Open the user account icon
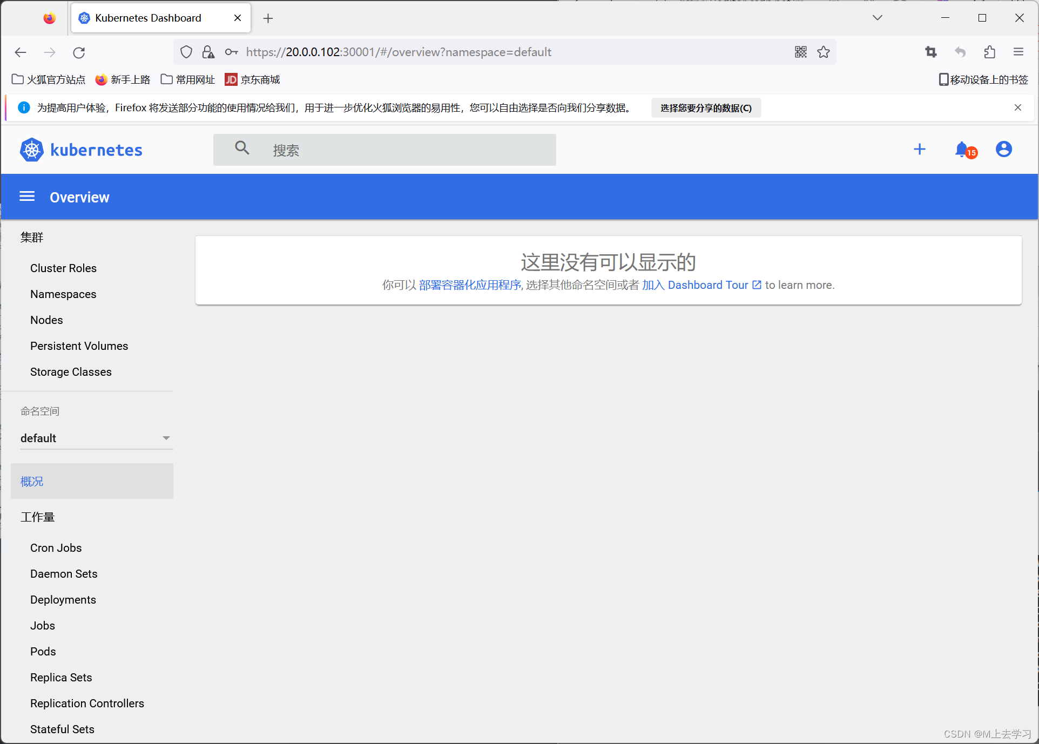Screen dimensions: 1039x744 (1004, 149)
